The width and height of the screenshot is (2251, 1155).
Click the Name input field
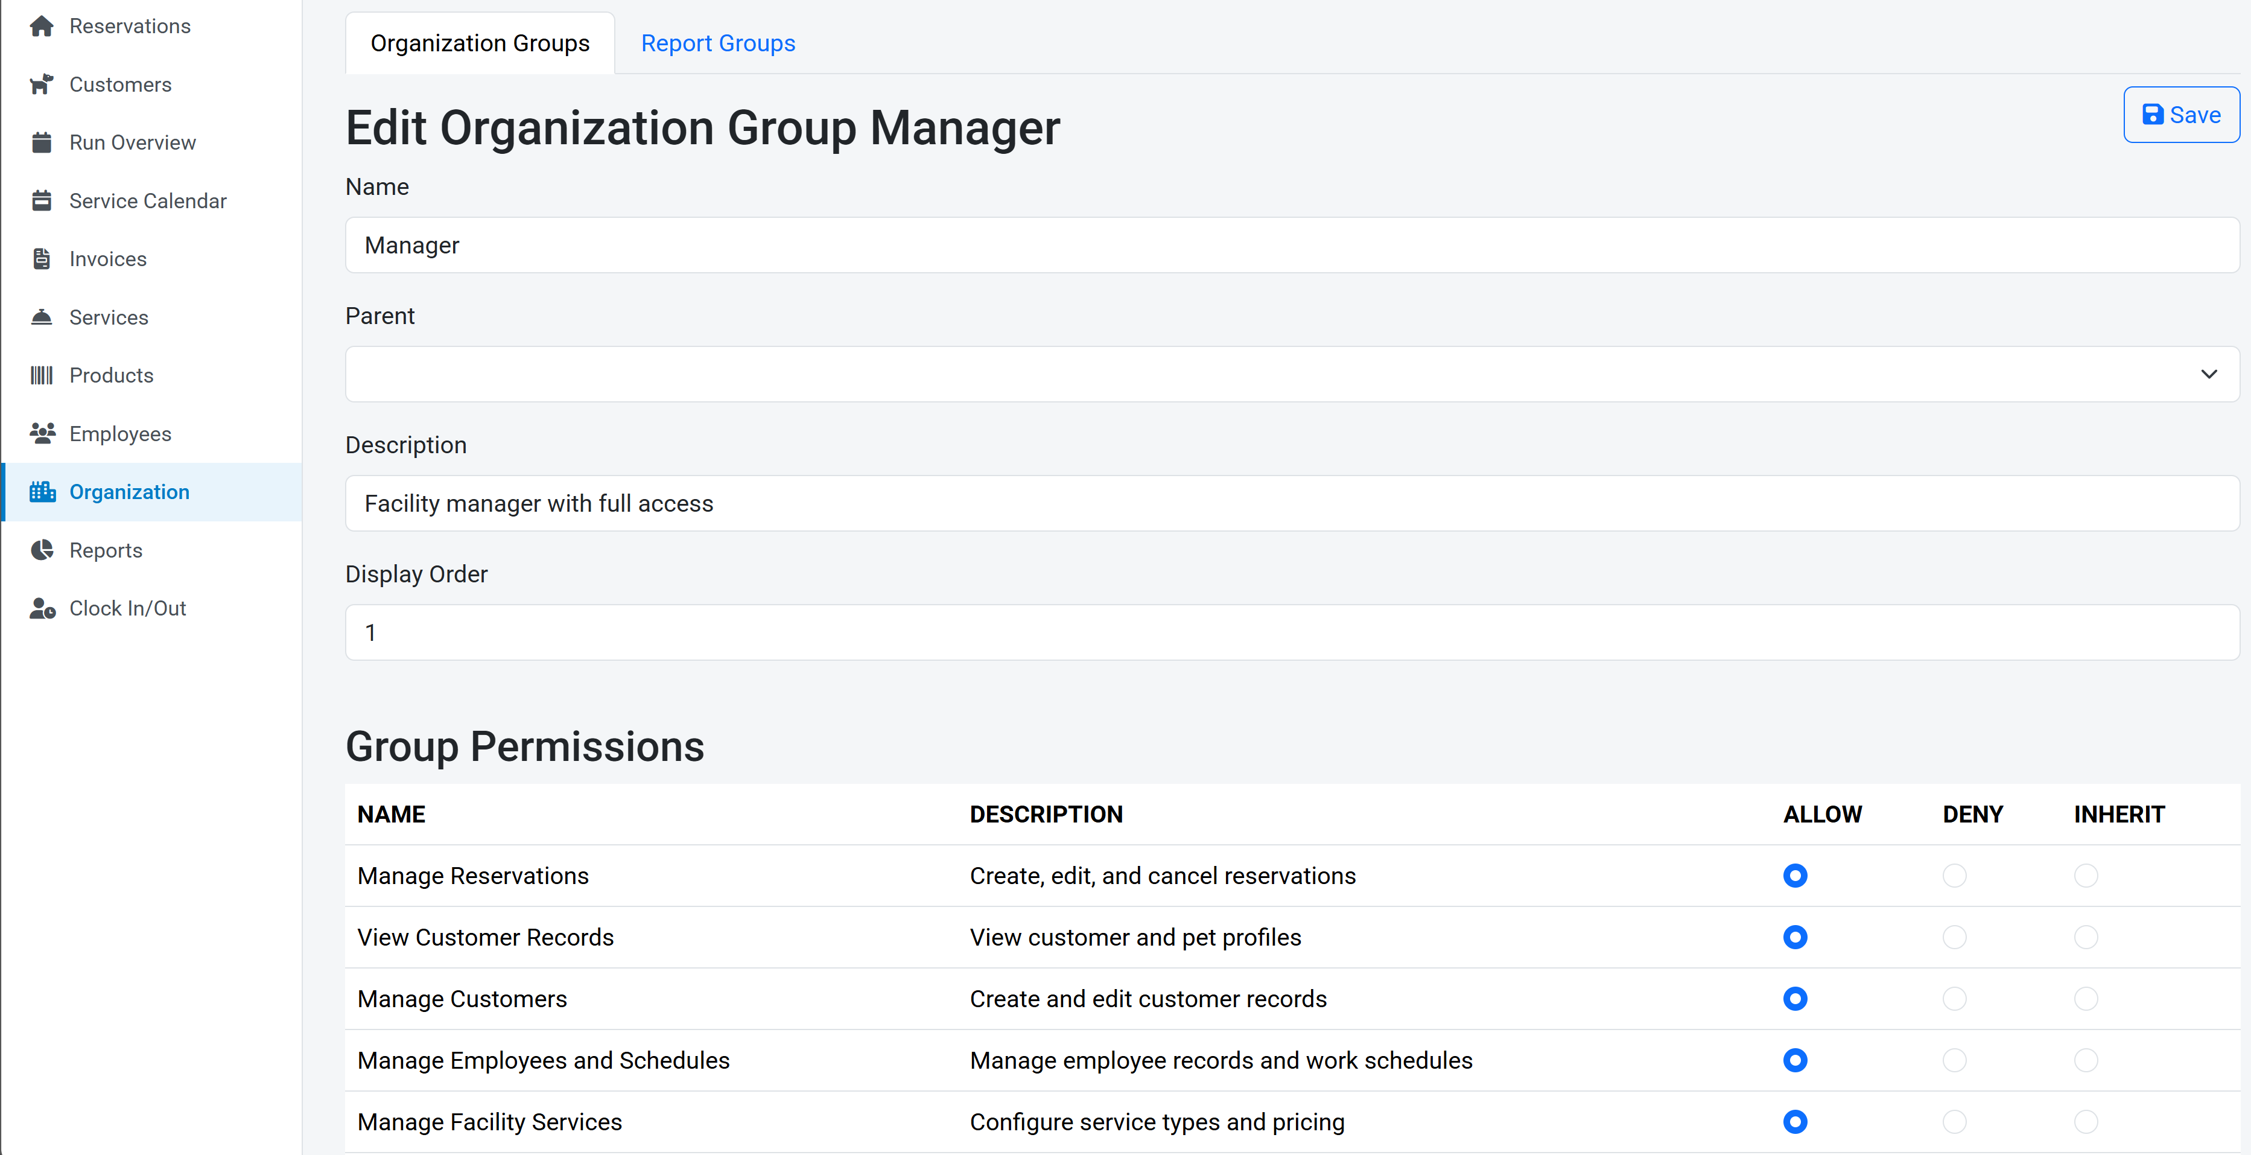tap(1292, 245)
